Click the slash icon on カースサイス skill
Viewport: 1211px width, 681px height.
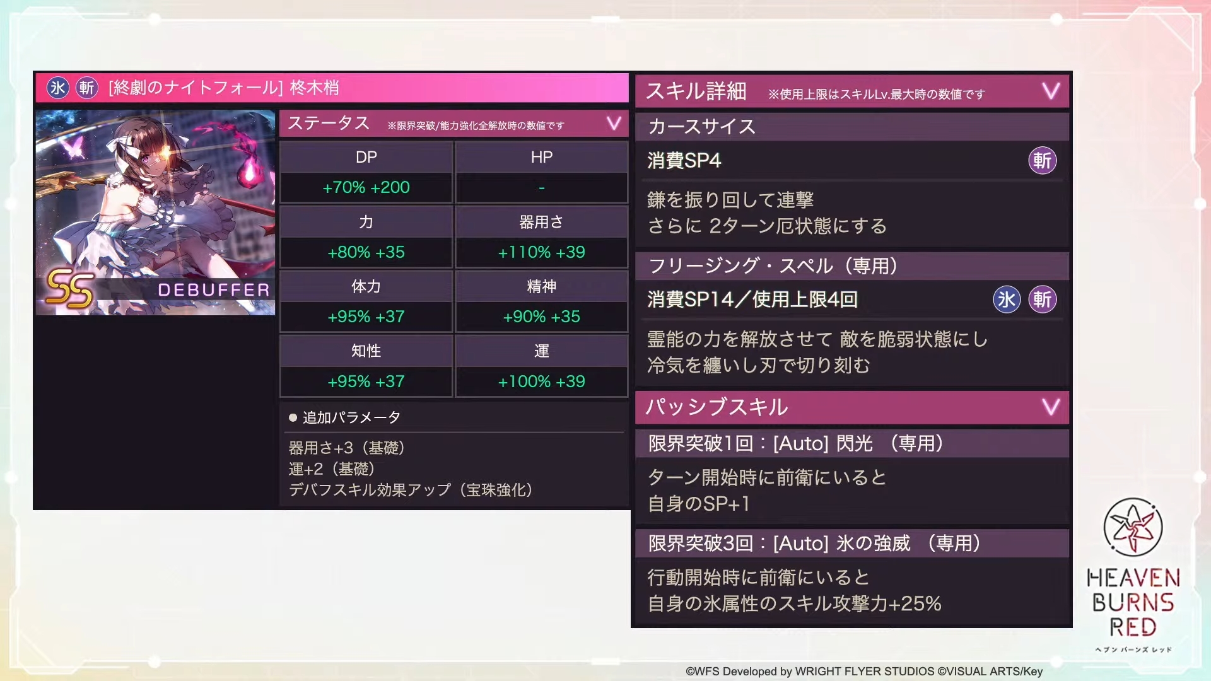click(x=1042, y=161)
